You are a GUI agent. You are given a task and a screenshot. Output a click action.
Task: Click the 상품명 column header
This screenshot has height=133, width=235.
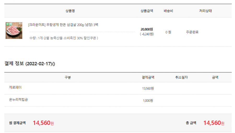(x=70, y=11)
